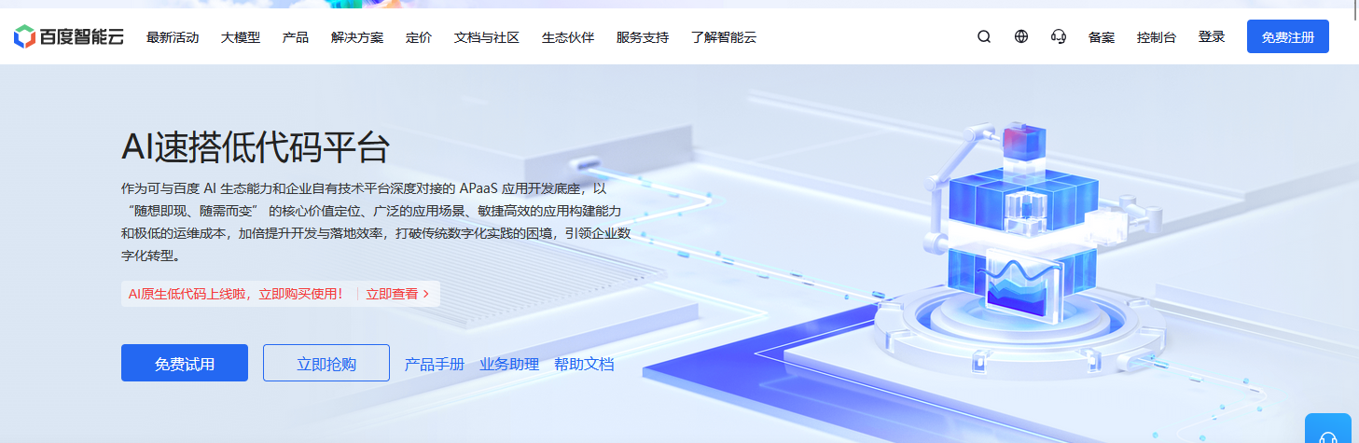Click 登录 link
The height and width of the screenshot is (443, 1359).
(x=1212, y=37)
